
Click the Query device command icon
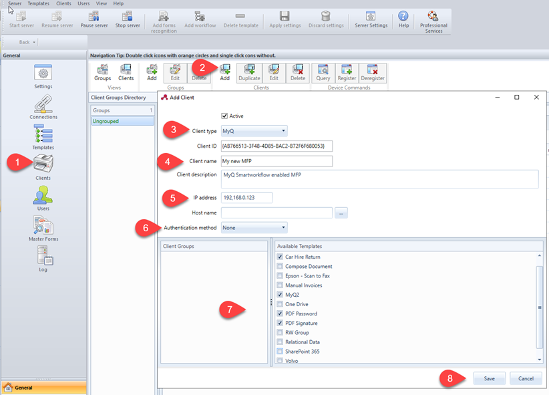click(x=323, y=72)
